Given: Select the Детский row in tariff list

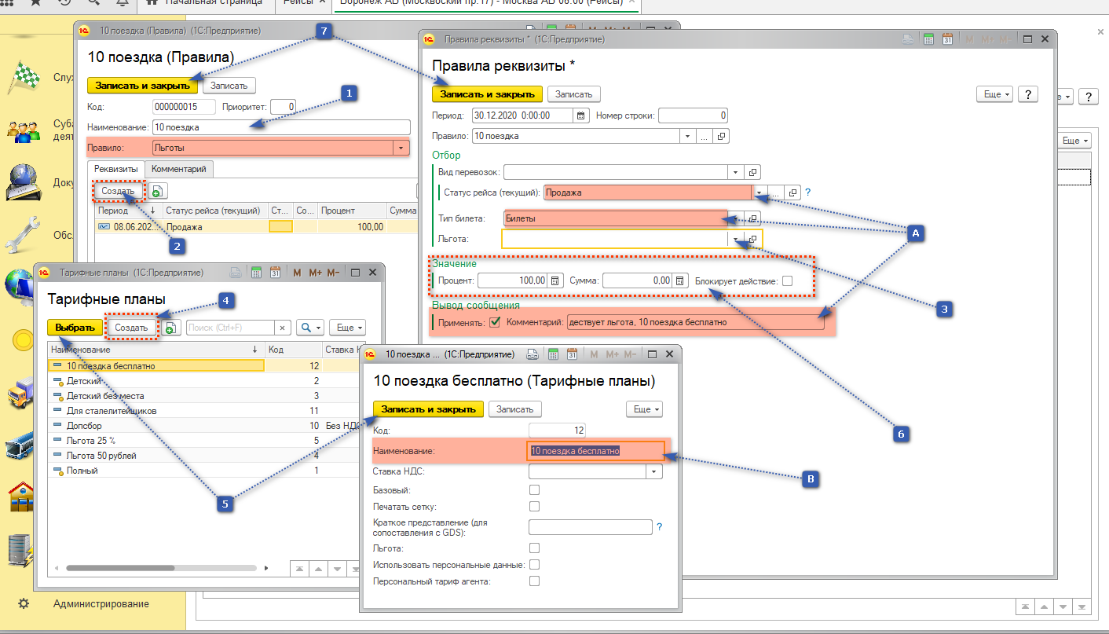Looking at the screenshot, I should (84, 381).
